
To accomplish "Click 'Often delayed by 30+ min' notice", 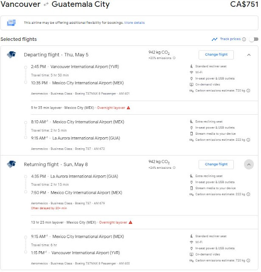I will pyautogui.click(x=49, y=208).
